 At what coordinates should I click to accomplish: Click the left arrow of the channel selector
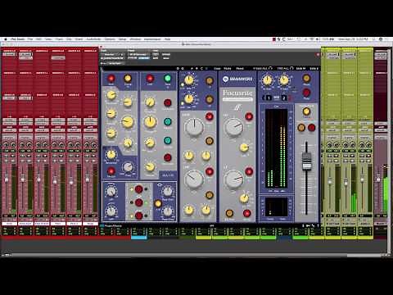tap(264, 98)
